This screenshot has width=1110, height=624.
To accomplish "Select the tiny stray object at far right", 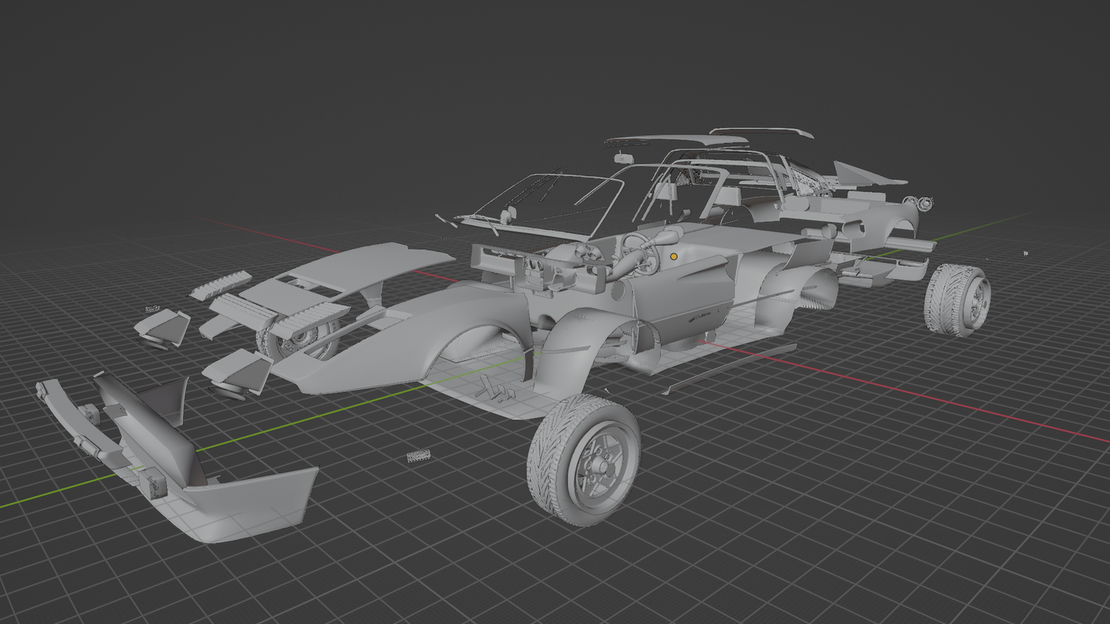I will point(1026,253).
